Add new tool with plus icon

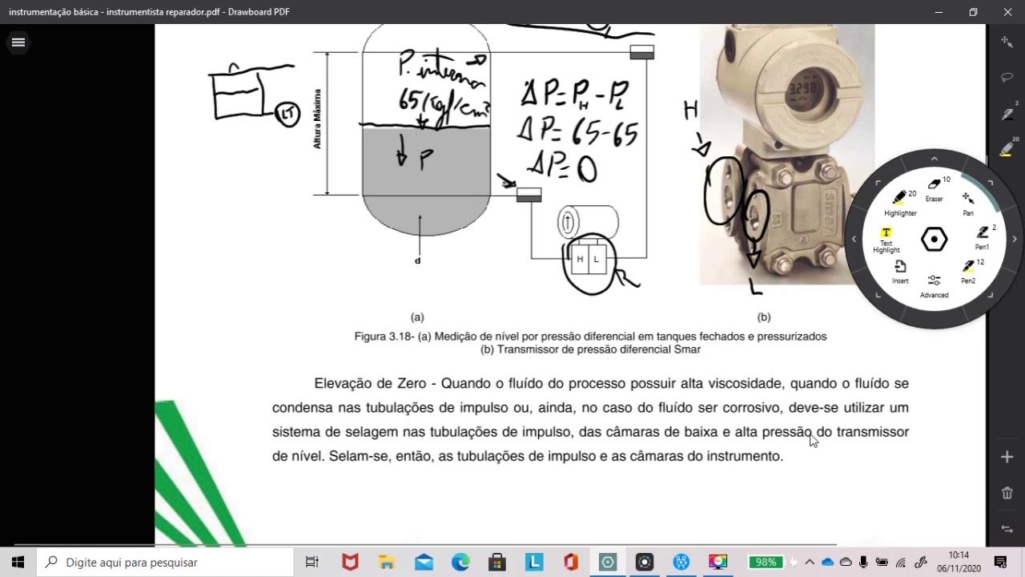(x=1007, y=457)
